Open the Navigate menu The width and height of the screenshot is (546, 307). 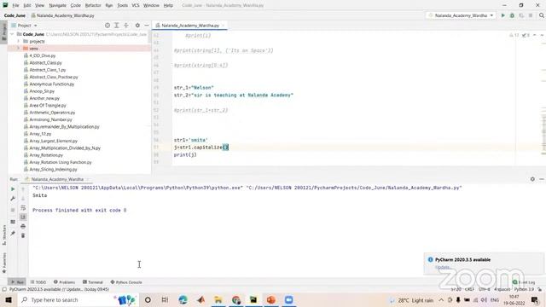57,6
